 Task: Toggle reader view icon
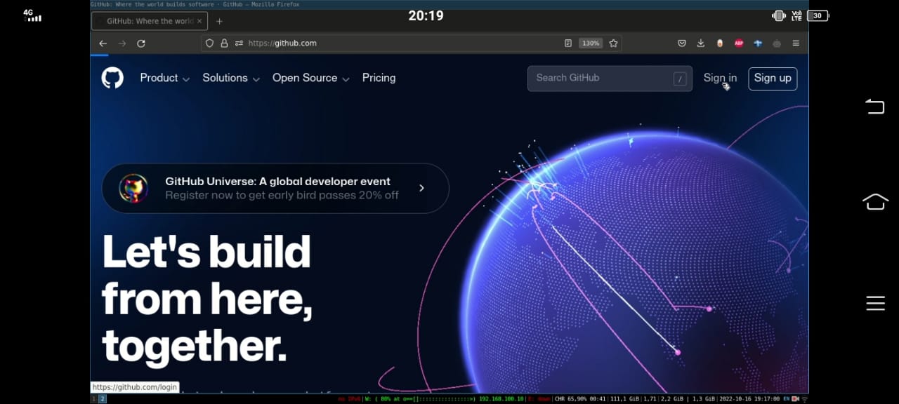coord(568,43)
